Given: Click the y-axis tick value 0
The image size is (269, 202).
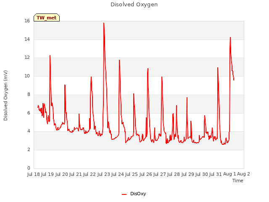Looking at the screenshot, I should [29, 168].
